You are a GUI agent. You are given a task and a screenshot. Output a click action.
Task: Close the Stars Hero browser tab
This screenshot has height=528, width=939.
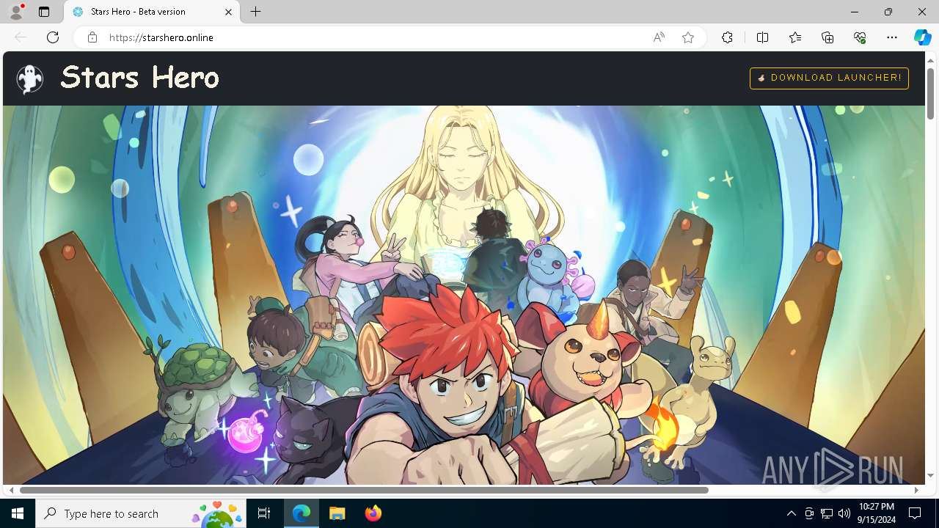tap(228, 12)
